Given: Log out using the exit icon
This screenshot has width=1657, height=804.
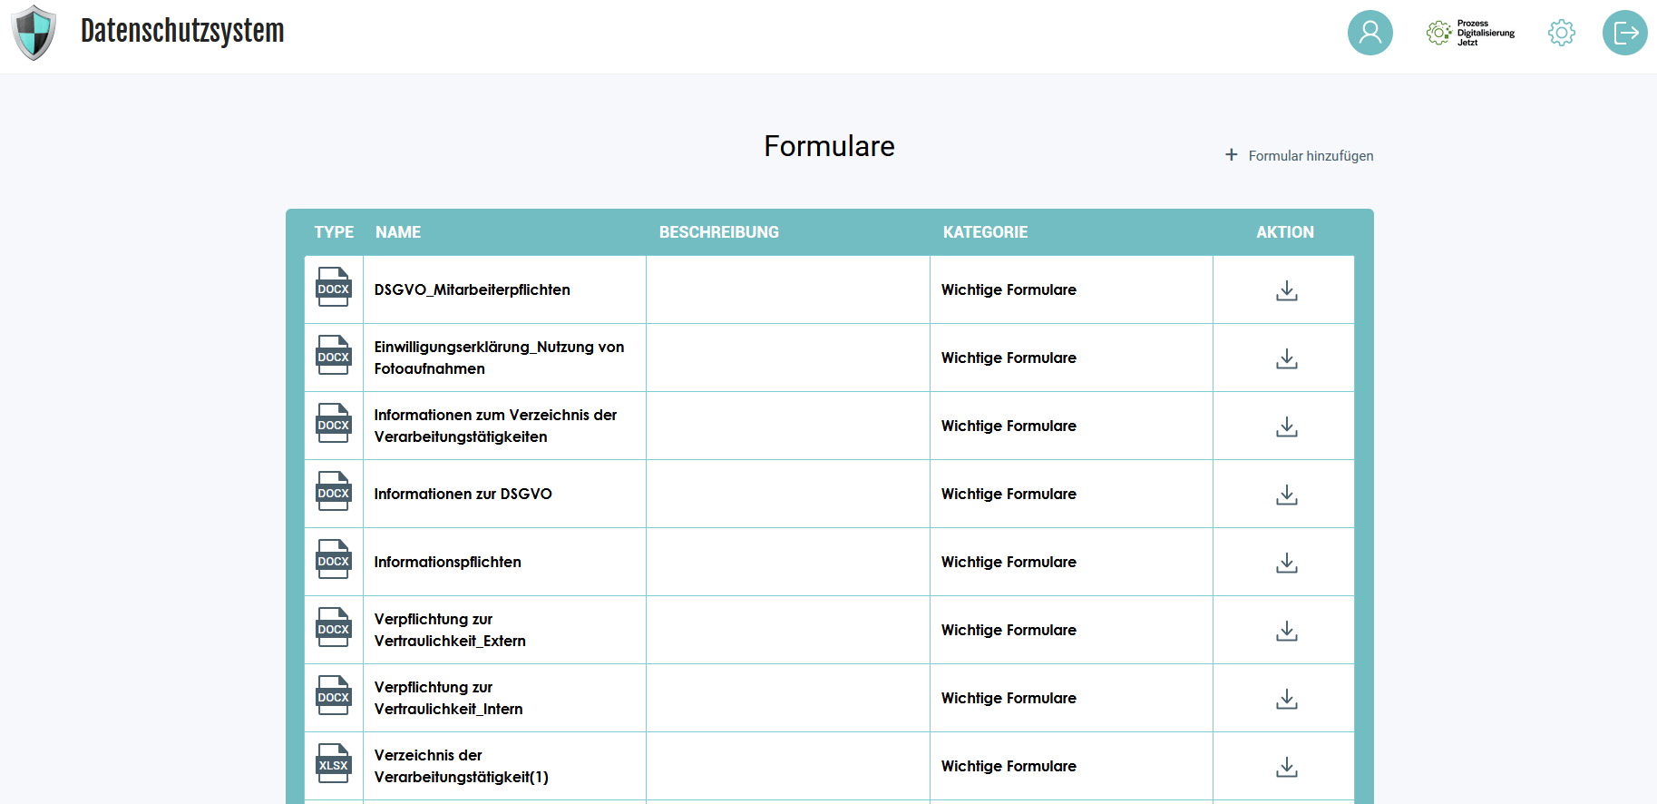Looking at the screenshot, I should (1624, 33).
